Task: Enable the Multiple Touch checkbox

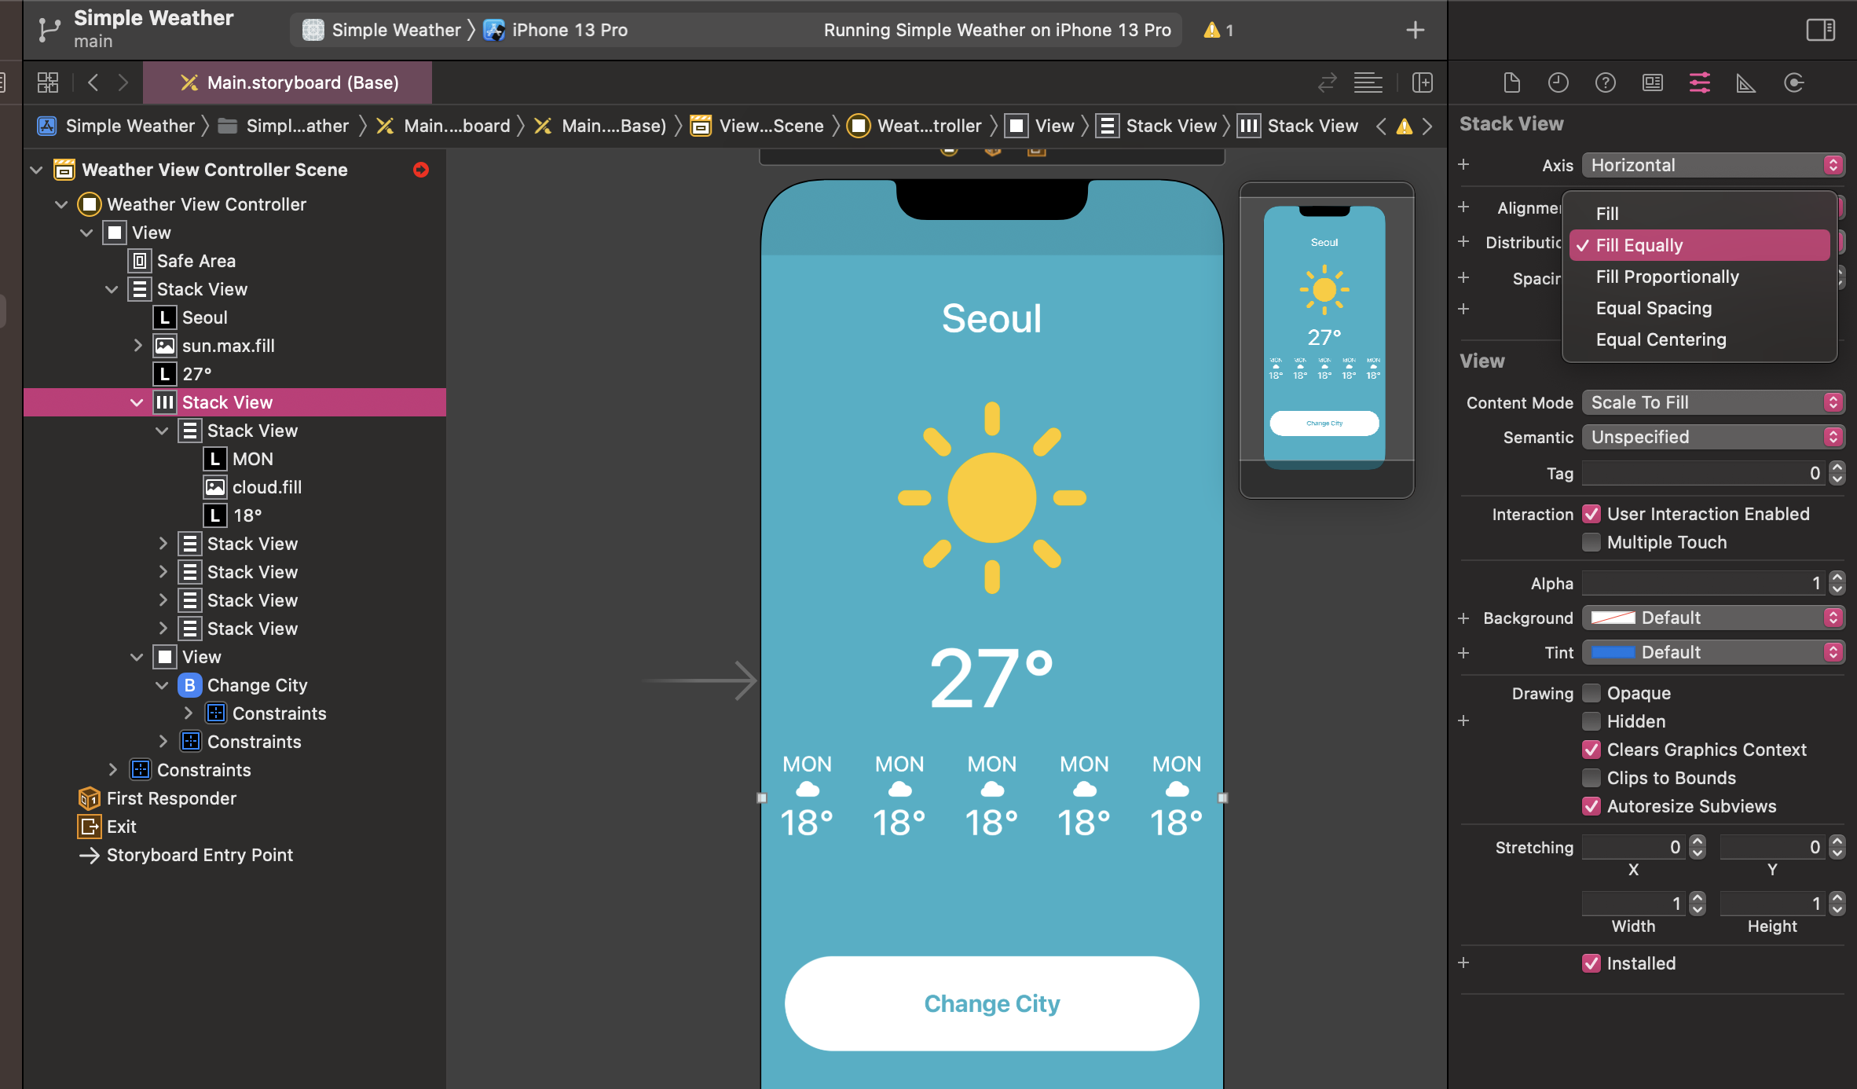Action: (1591, 542)
